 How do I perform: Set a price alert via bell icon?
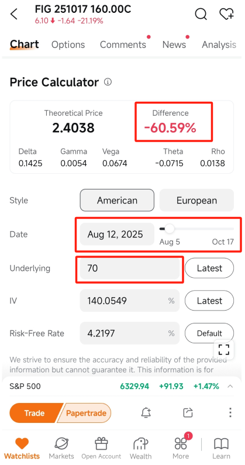coord(146,412)
